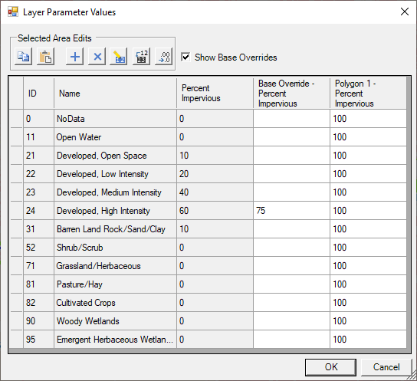The width and height of the screenshot is (417, 381).
Task: Click the Polygon 1 - Percent Impervious header
Action: 368,93
